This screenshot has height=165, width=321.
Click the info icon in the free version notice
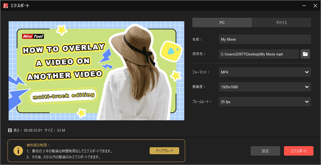click(18, 151)
